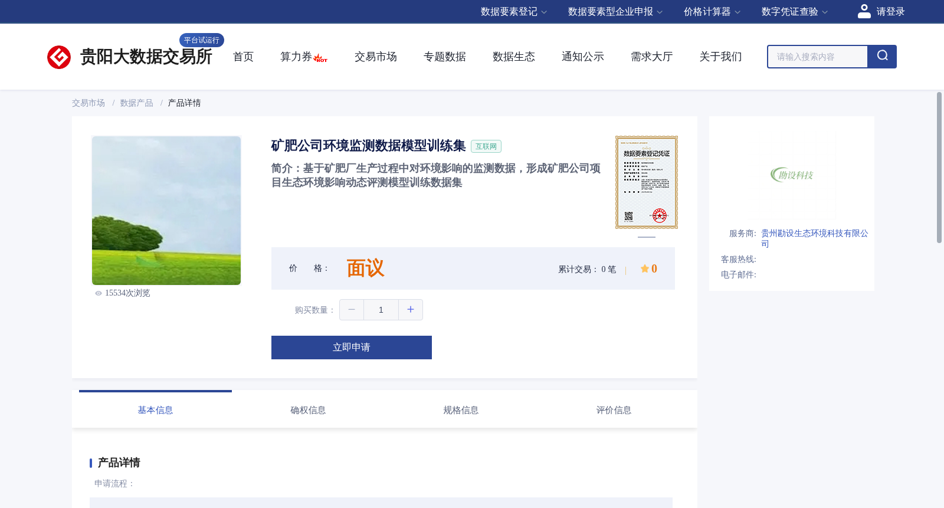Increase purchase quantity with plus button

tap(411, 310)
